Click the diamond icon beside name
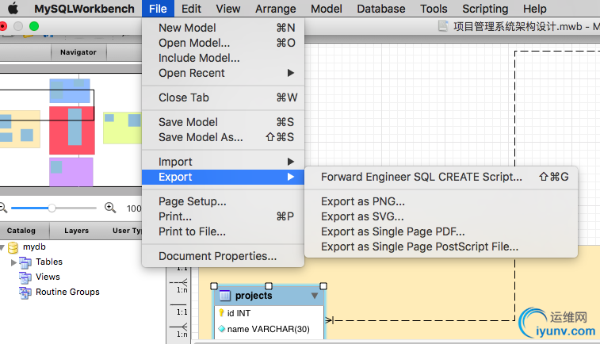Image resolution: width=600 pixels, height=344 pixels. tap(222, 329)
